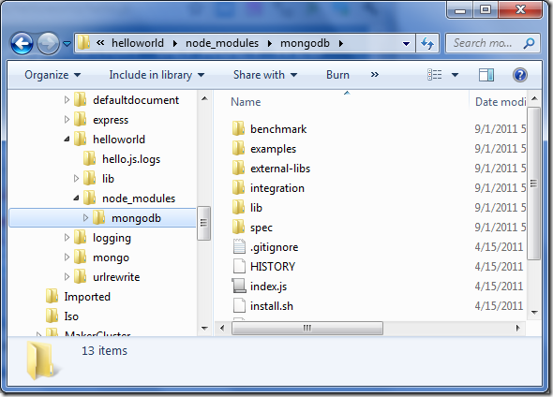Open Help with the question mark icon

[x=520, y=75]
